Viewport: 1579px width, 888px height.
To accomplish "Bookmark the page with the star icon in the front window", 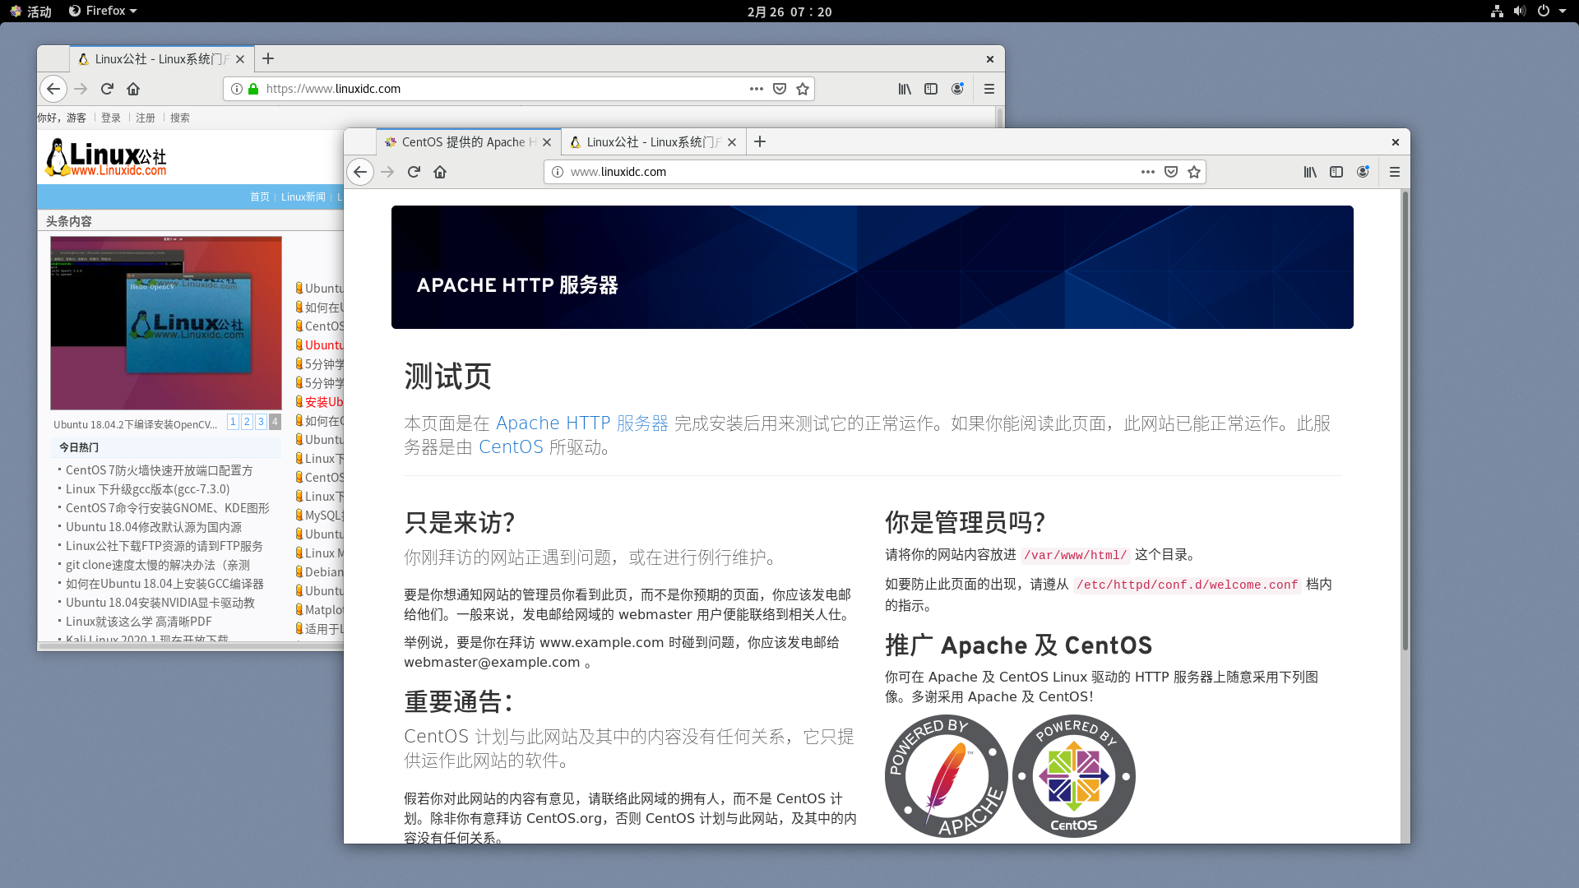I will coord(1194,172).
